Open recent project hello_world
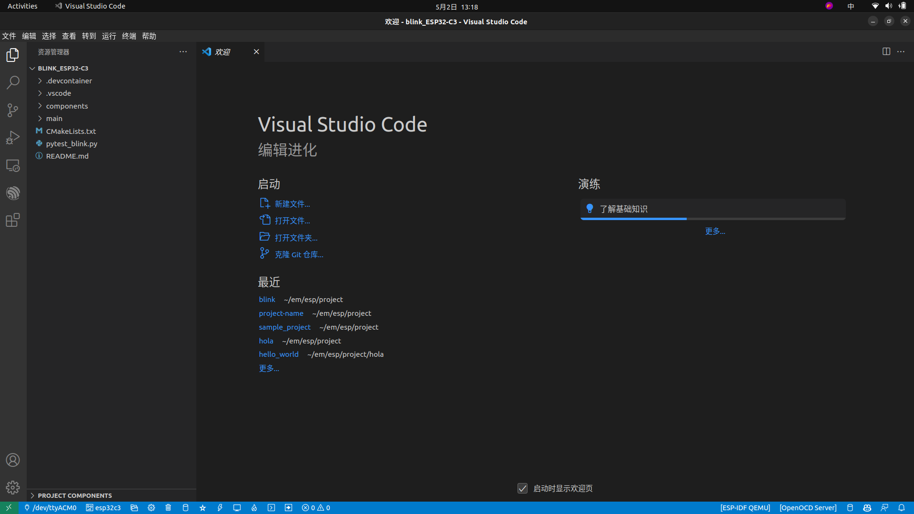 [x=279, y=354]
